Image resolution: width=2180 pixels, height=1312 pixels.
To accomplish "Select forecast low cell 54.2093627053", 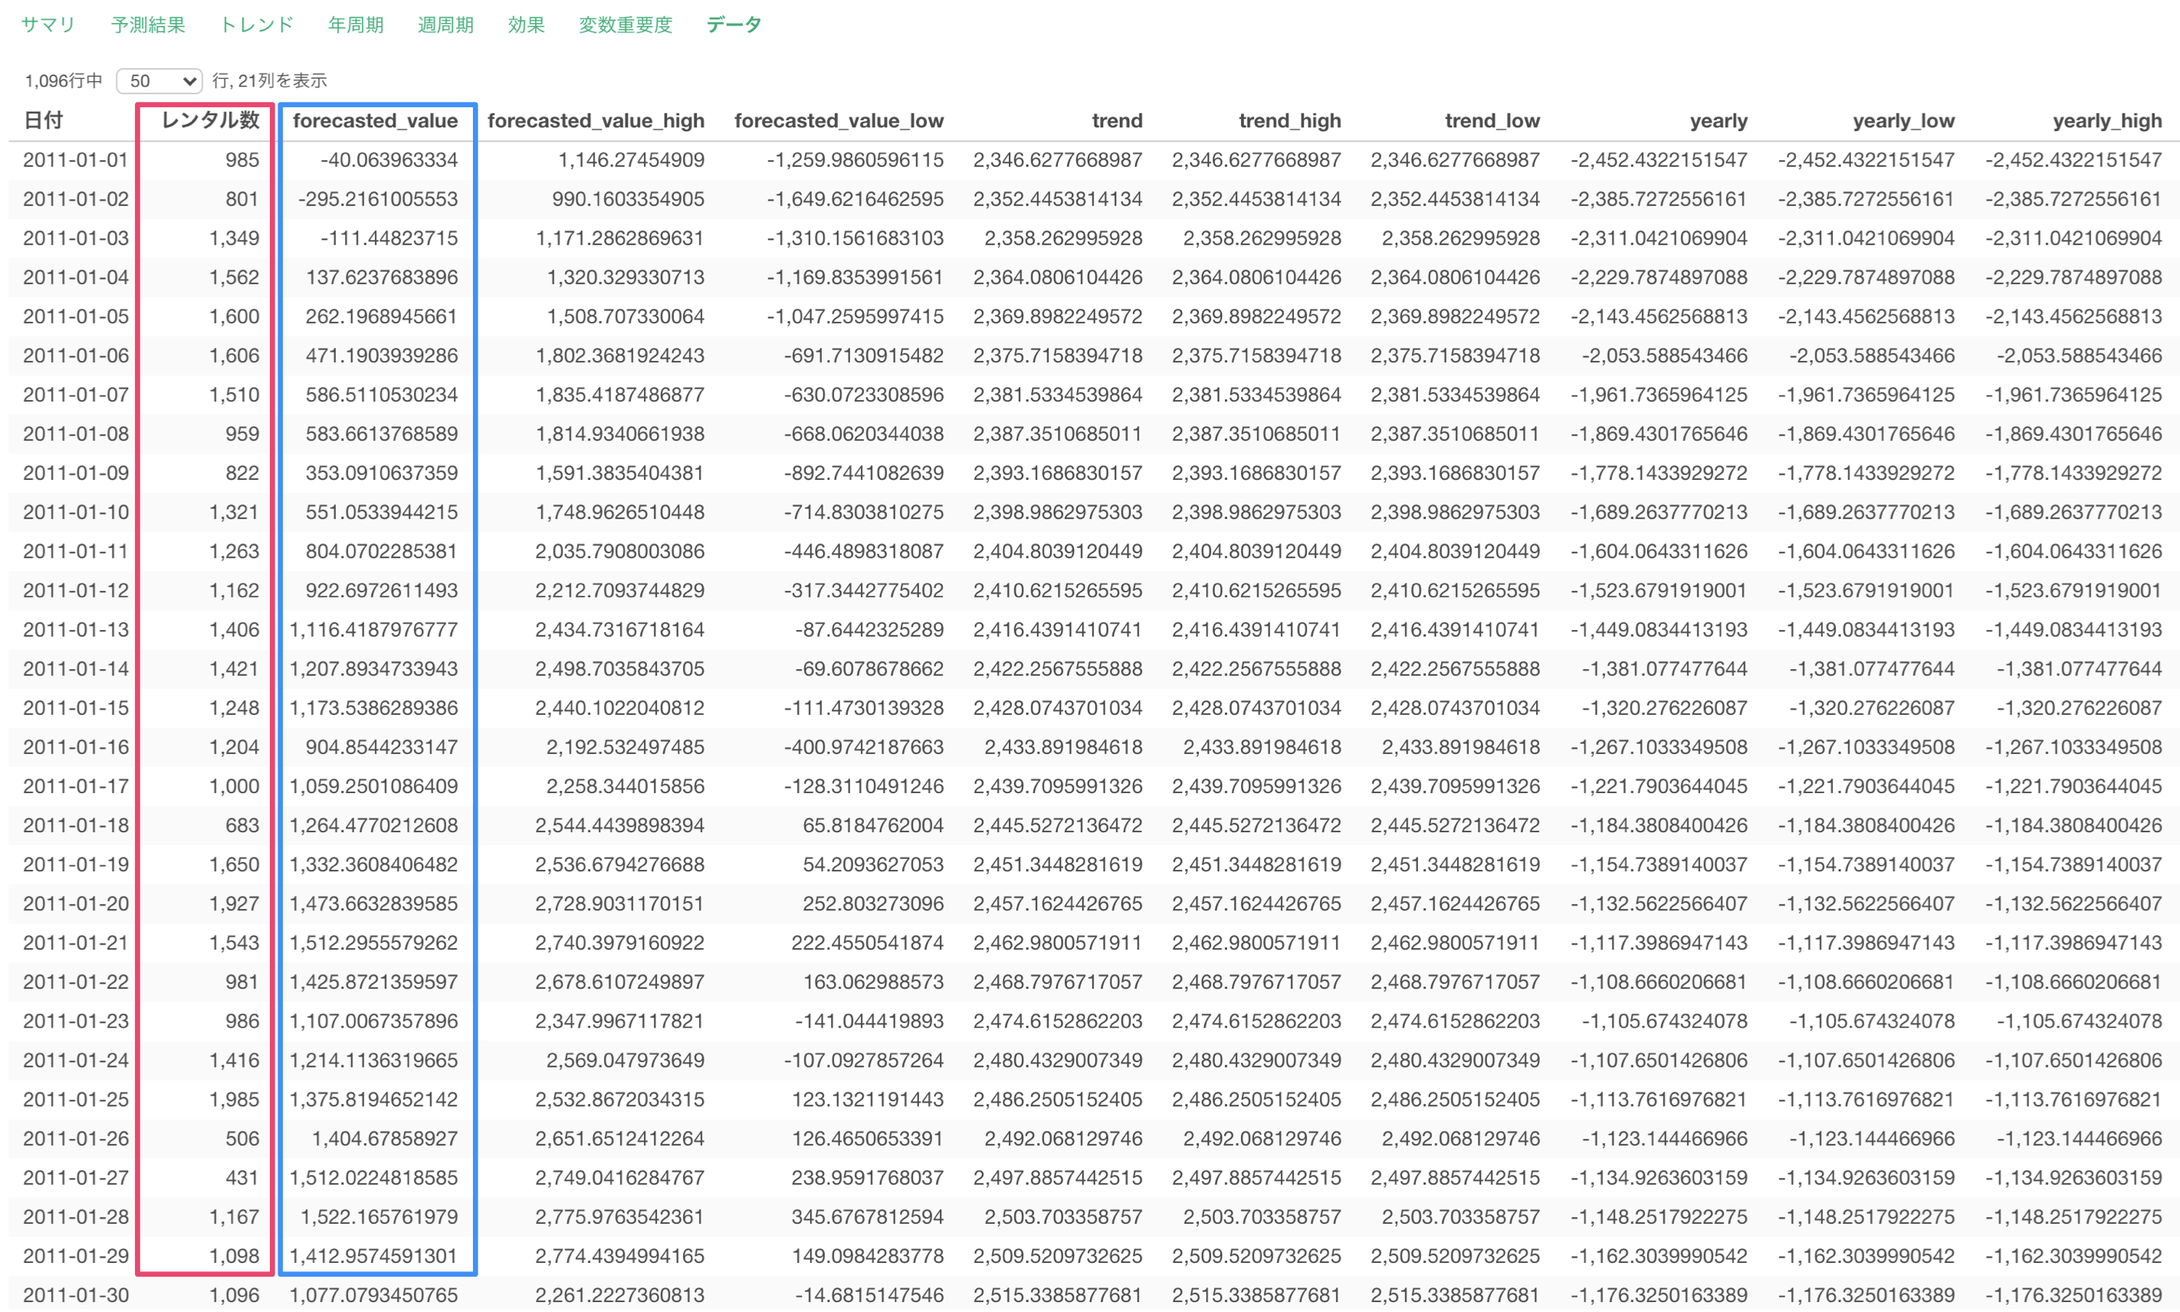I will [873, 864].
